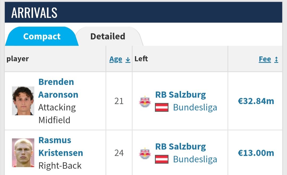Screen dimensions: 287x175
Task: Click the €13.00m transfer fee
Action: coord(256,153)
